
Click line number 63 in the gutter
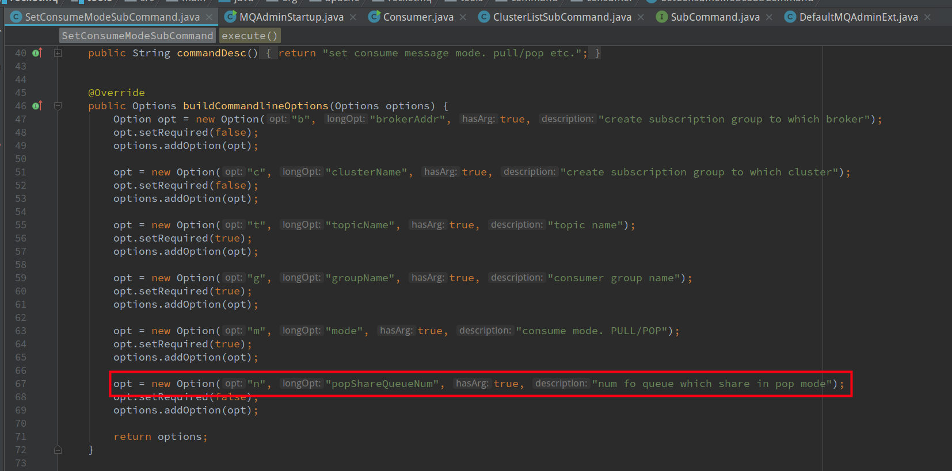click(21, 331)
